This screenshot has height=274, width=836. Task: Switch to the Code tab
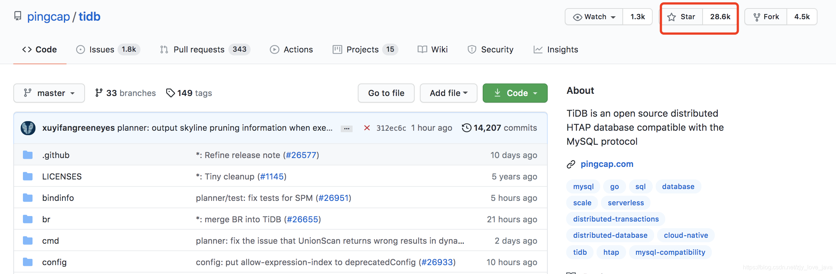[x=40, y=49]
